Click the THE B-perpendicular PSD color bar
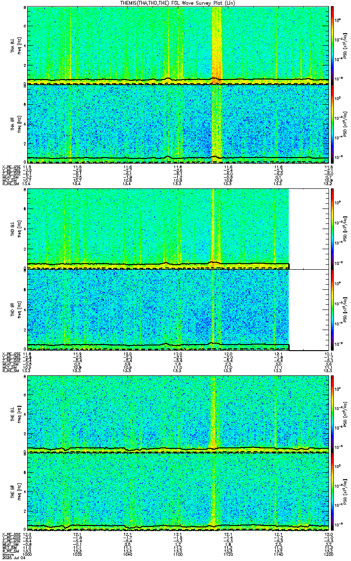Screen dimensions: 351x561 [x=332, y=414]
